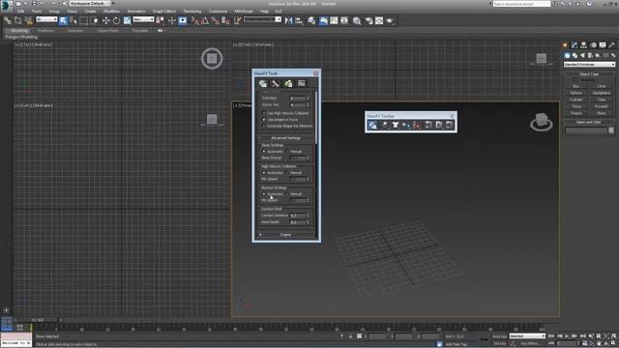The image size is (619, 348).
Task: Open the Hierarchy command panel tab
Action: pyautogui.click(x=583, y=45)
